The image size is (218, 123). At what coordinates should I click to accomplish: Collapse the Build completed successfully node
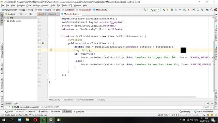tap(9, 107)
